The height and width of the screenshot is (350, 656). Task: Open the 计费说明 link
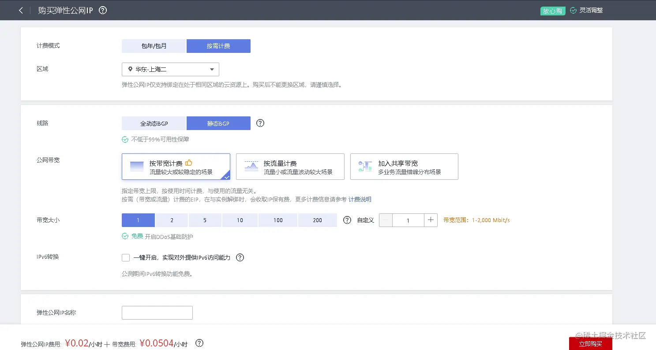360,199
